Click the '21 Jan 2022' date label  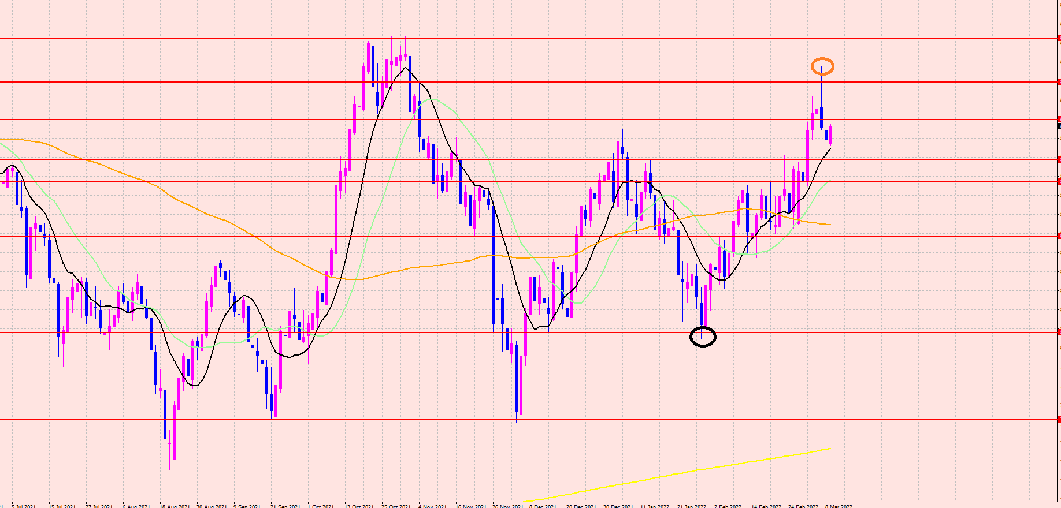click(692, 506)
